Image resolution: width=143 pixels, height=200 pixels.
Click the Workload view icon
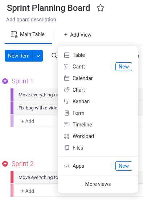tap(67, 136)
